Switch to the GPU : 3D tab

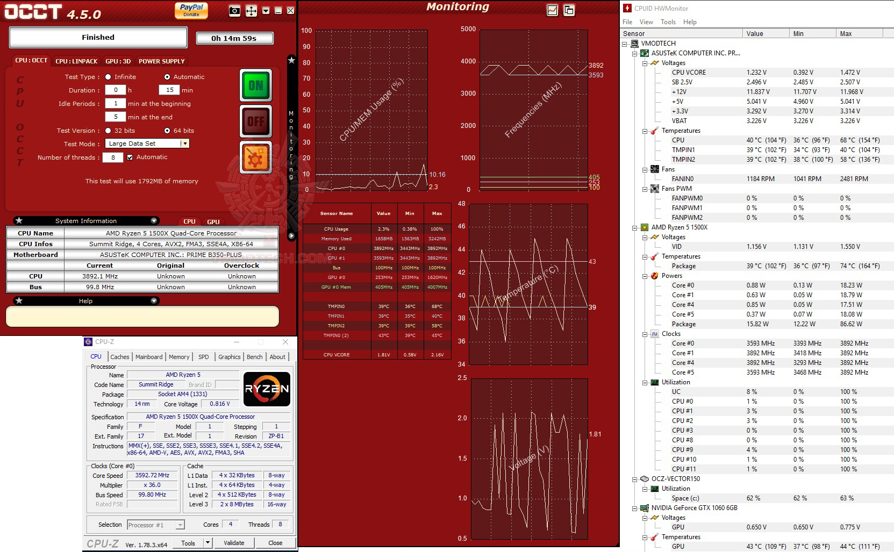pyautogui.click(x=118, y=61)
